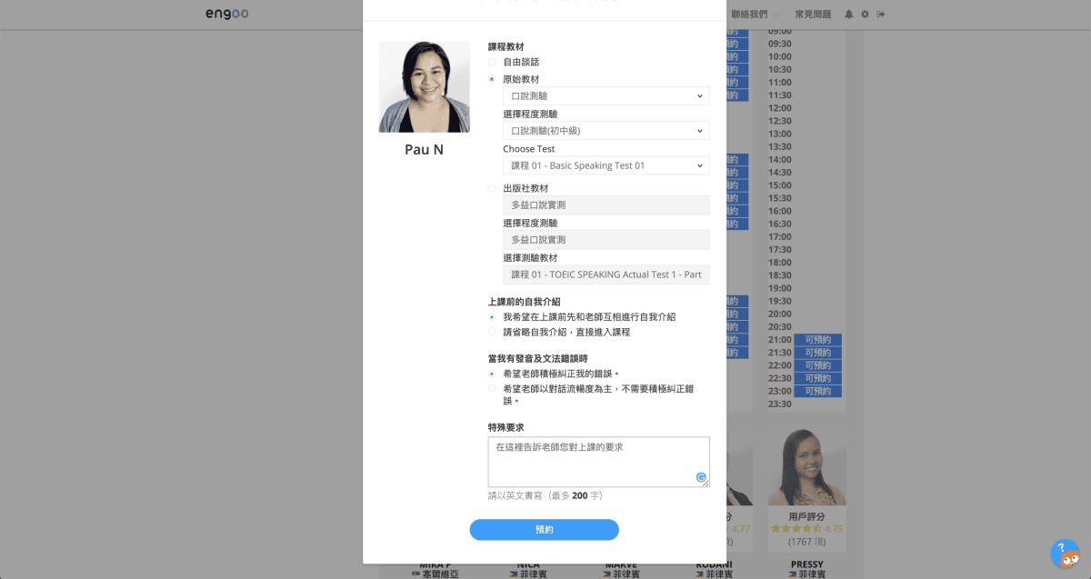Image resolution: width=1091 pixels, height=579 pixels.
Task: Click the 特殊要求 heading
Action: [x=505, y=427]
